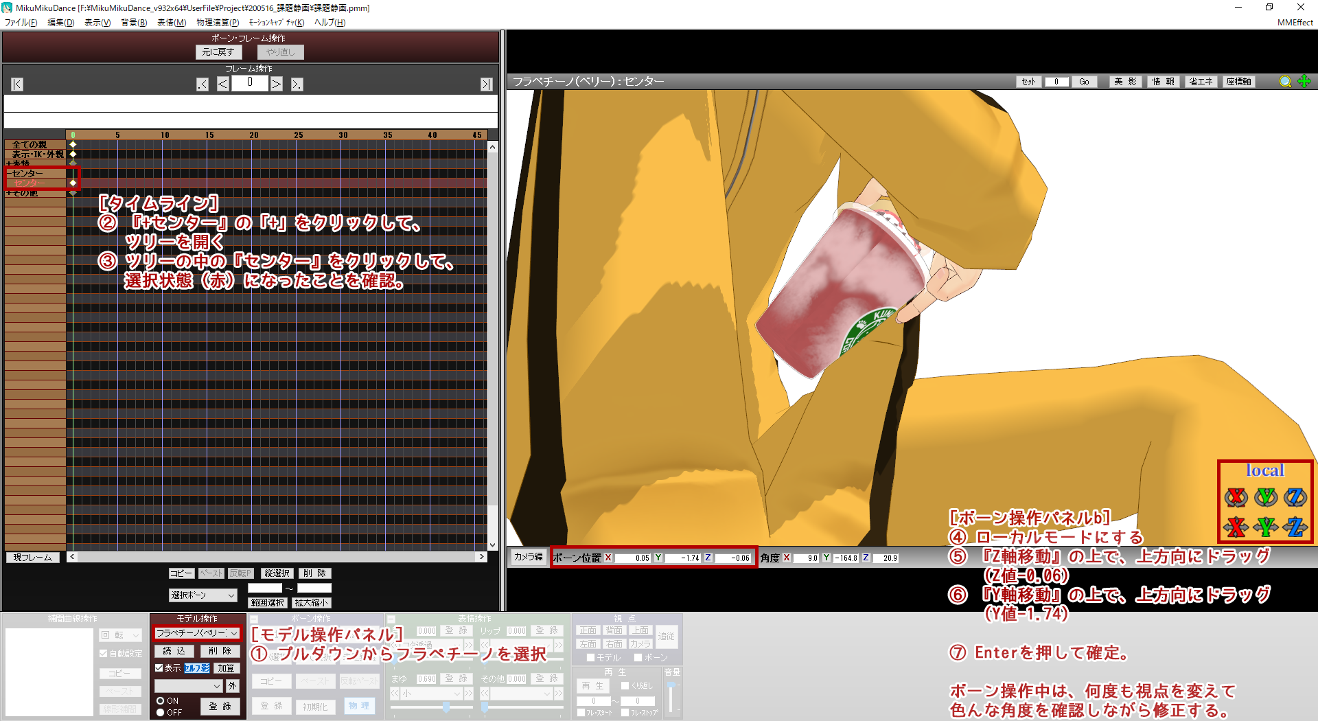Click the 元に戻す undo button

click(x=218, y=52)
